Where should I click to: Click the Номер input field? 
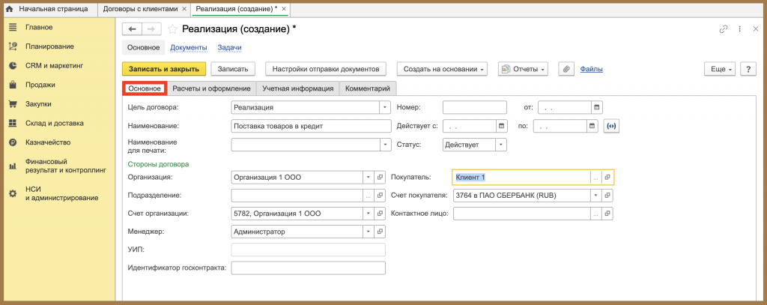474,107
